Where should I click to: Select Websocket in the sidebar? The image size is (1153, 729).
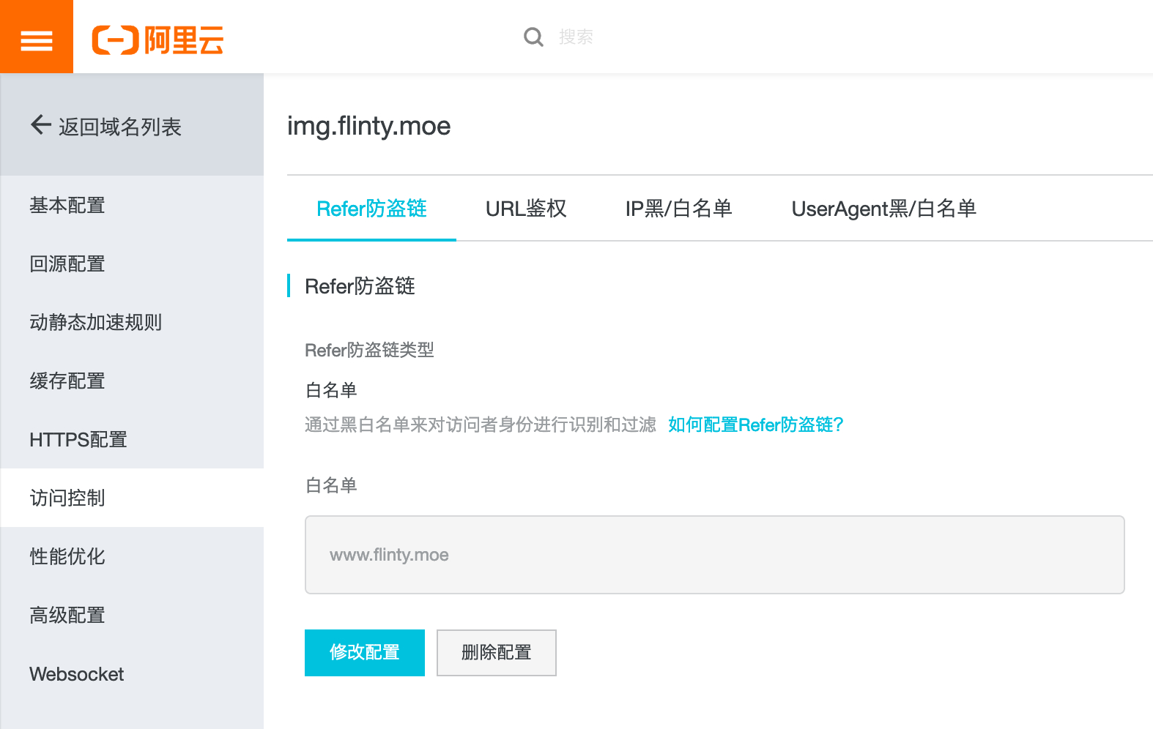click(77, 674)
